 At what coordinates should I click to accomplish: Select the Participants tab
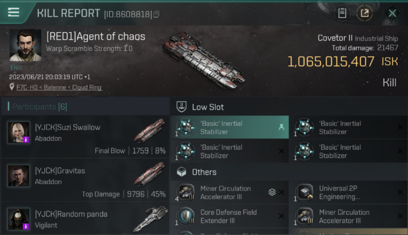point(40,107)
